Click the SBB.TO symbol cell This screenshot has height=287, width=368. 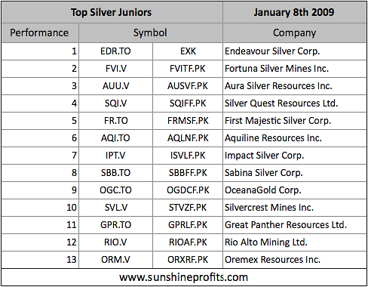pyautogui.click(x=115, y=173)
